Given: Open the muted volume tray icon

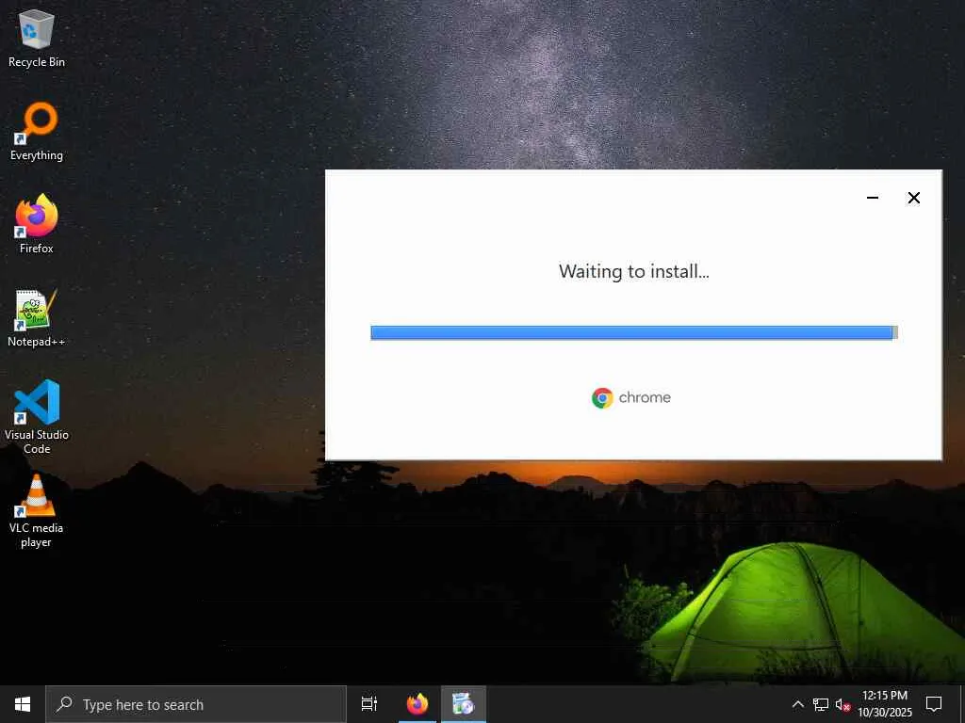Looking at the screenshot, I should click(842, 704).
